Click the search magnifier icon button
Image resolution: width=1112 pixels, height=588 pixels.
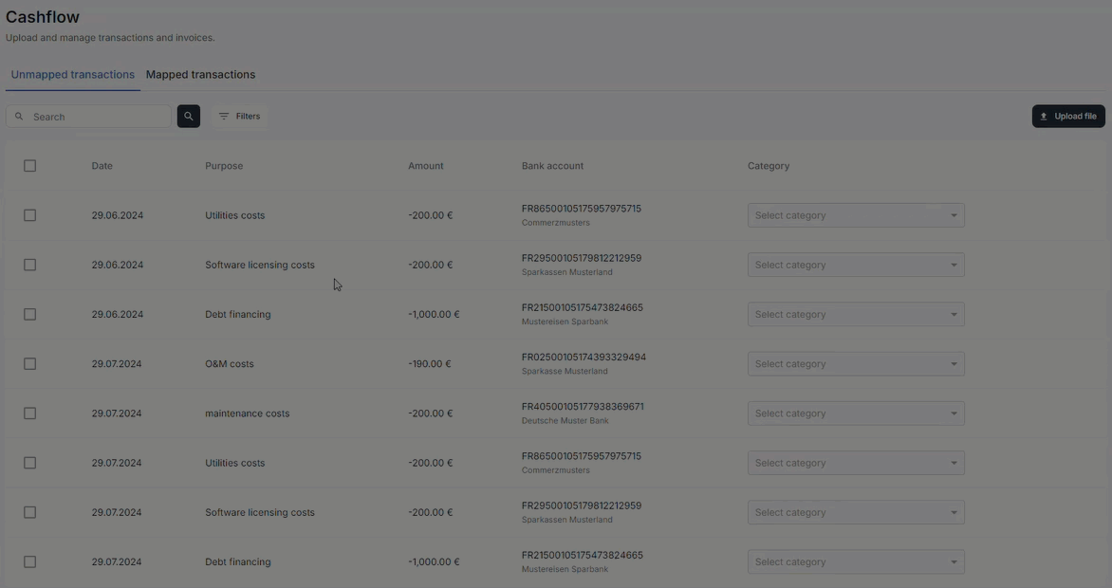pyautogui.click(x=188, y=116)
